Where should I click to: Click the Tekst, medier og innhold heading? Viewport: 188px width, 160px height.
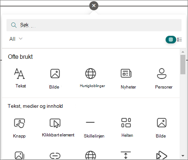point(35,106)
